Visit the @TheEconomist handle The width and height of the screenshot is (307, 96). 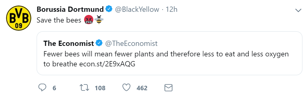click(131, 43)
